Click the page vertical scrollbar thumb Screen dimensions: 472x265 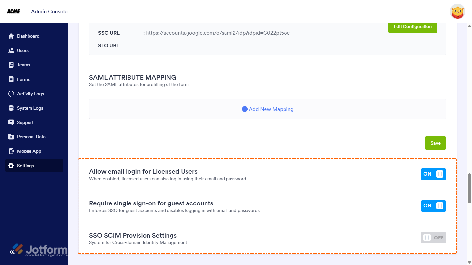[469, 188]
